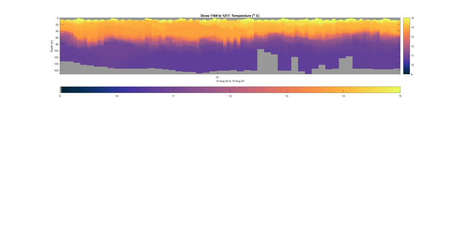Click the "11" label on the horizontal colorbar

[x=173, y=96]
